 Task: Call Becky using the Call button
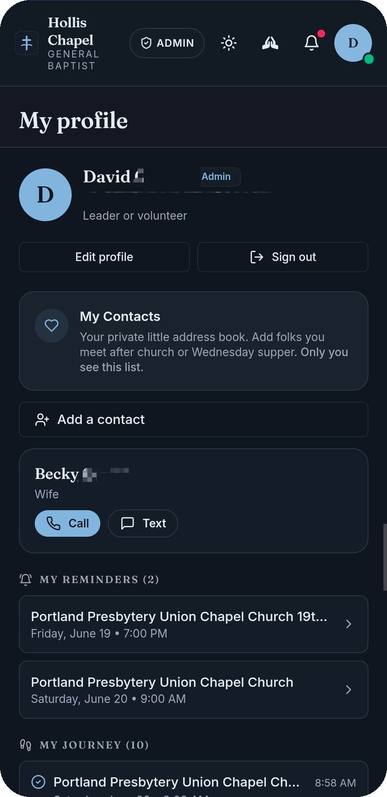pos(68,523)
